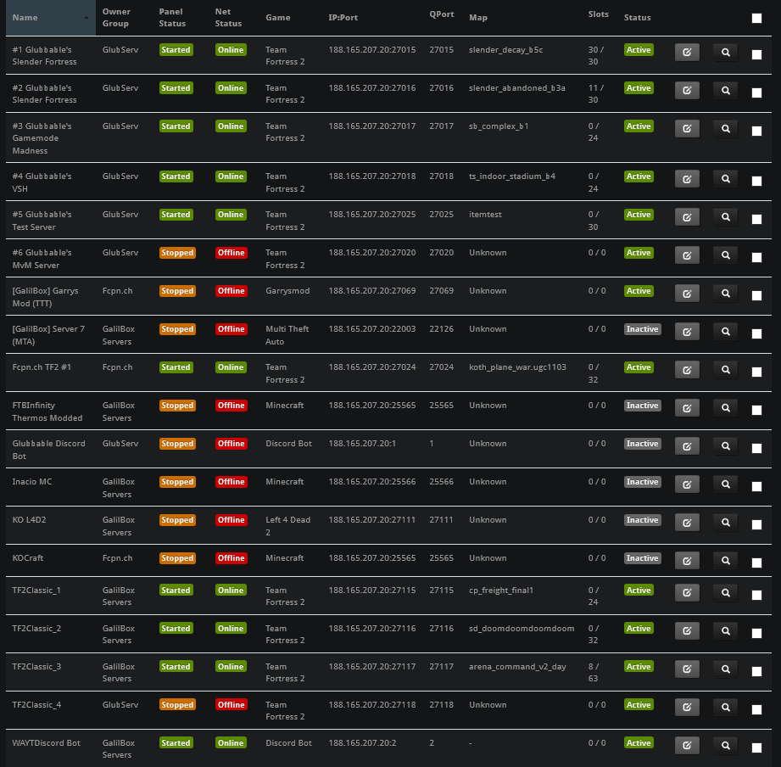Sort by IP:Port column header
781x767 pixels.
(x=343, y=18)
